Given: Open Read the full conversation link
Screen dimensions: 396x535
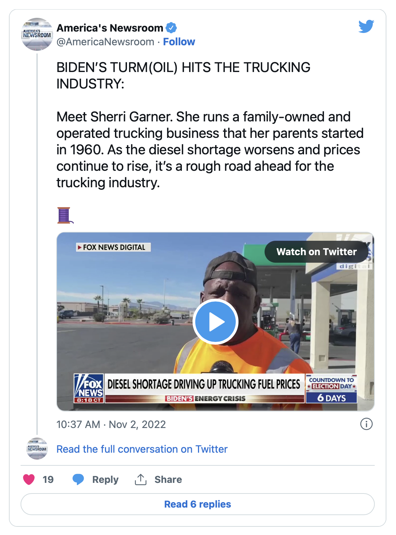Looking at the screenshot, I should [x=142, y=449].
